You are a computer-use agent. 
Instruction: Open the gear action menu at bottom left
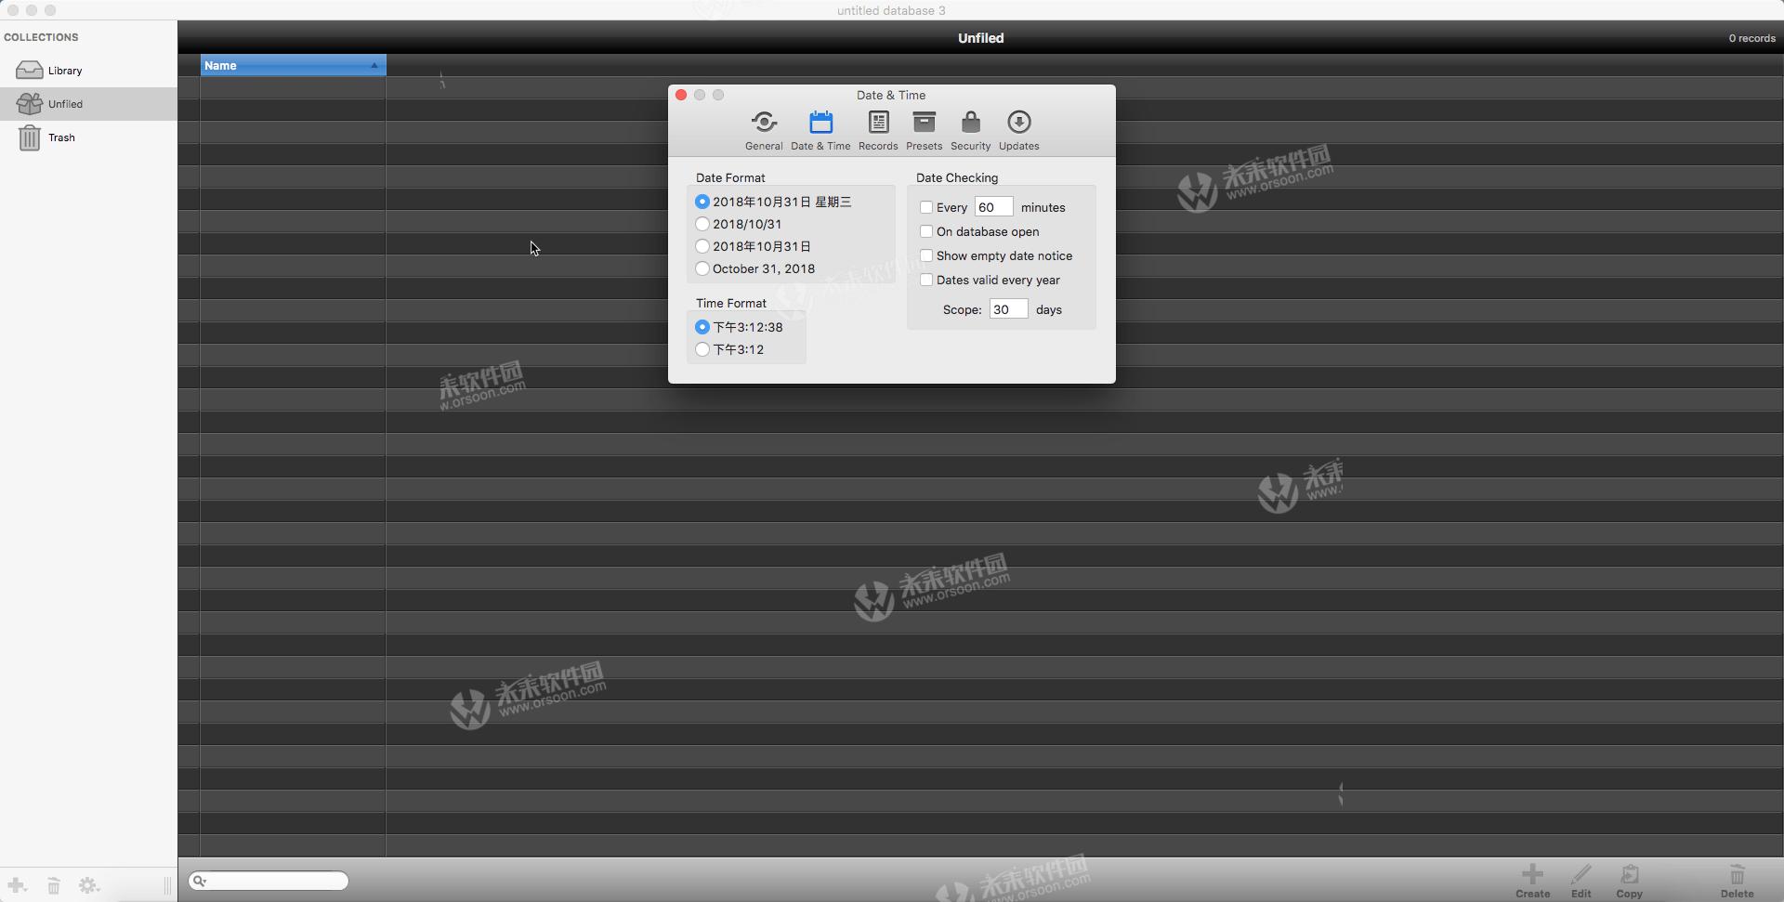click(x=89, y=885)
